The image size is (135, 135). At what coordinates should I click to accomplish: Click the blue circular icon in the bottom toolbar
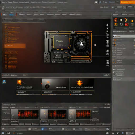point(42,129)
